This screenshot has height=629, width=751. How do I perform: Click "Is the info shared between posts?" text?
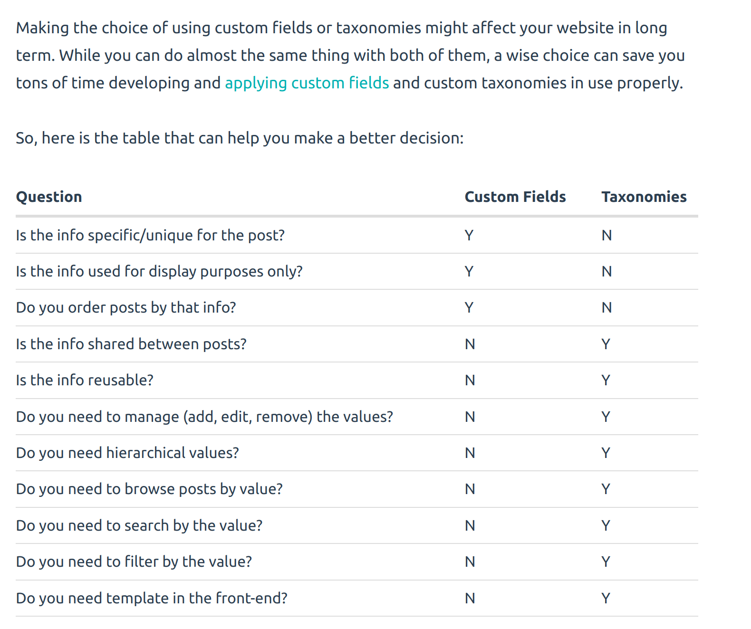pos(131,344)
